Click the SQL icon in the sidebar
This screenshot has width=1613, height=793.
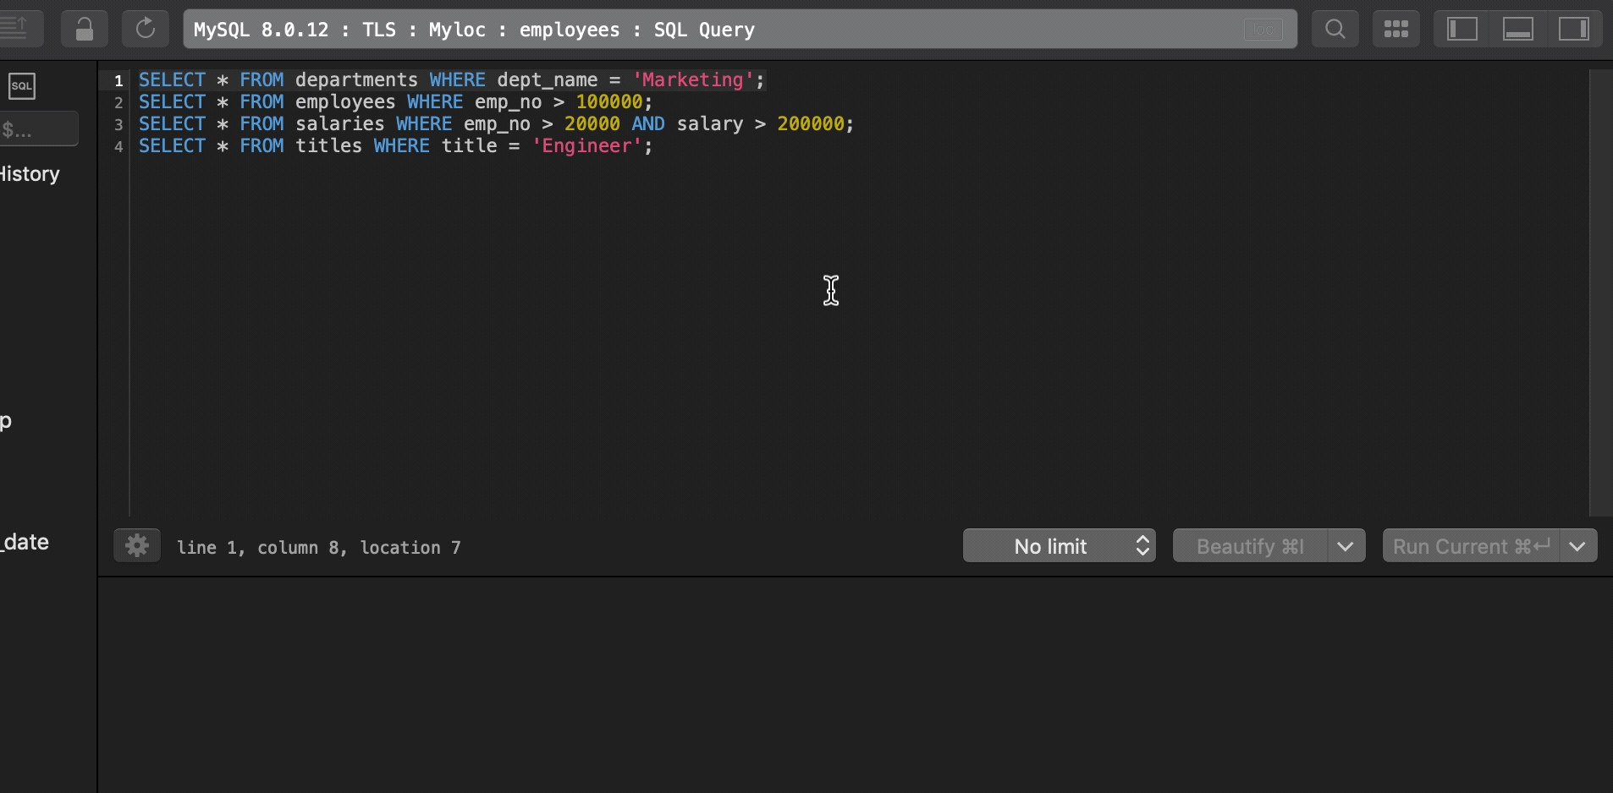click(22, 86)
